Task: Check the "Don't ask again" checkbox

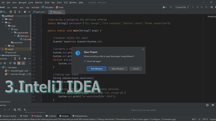Action: (x=85, y=61)
